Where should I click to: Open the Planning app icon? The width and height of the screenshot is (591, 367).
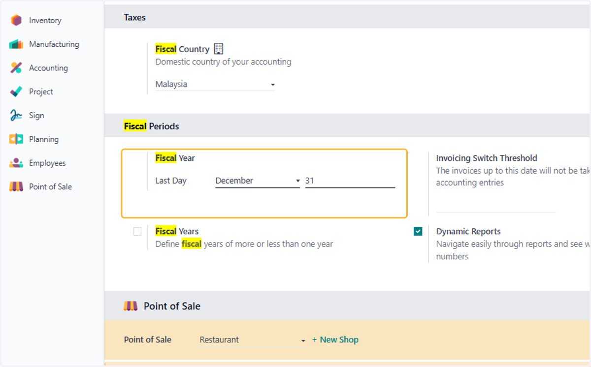click(16, 139)
